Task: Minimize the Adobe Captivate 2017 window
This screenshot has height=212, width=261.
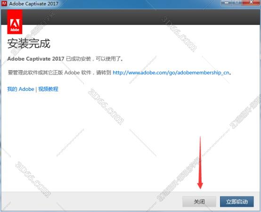Action: click(227, 2)
